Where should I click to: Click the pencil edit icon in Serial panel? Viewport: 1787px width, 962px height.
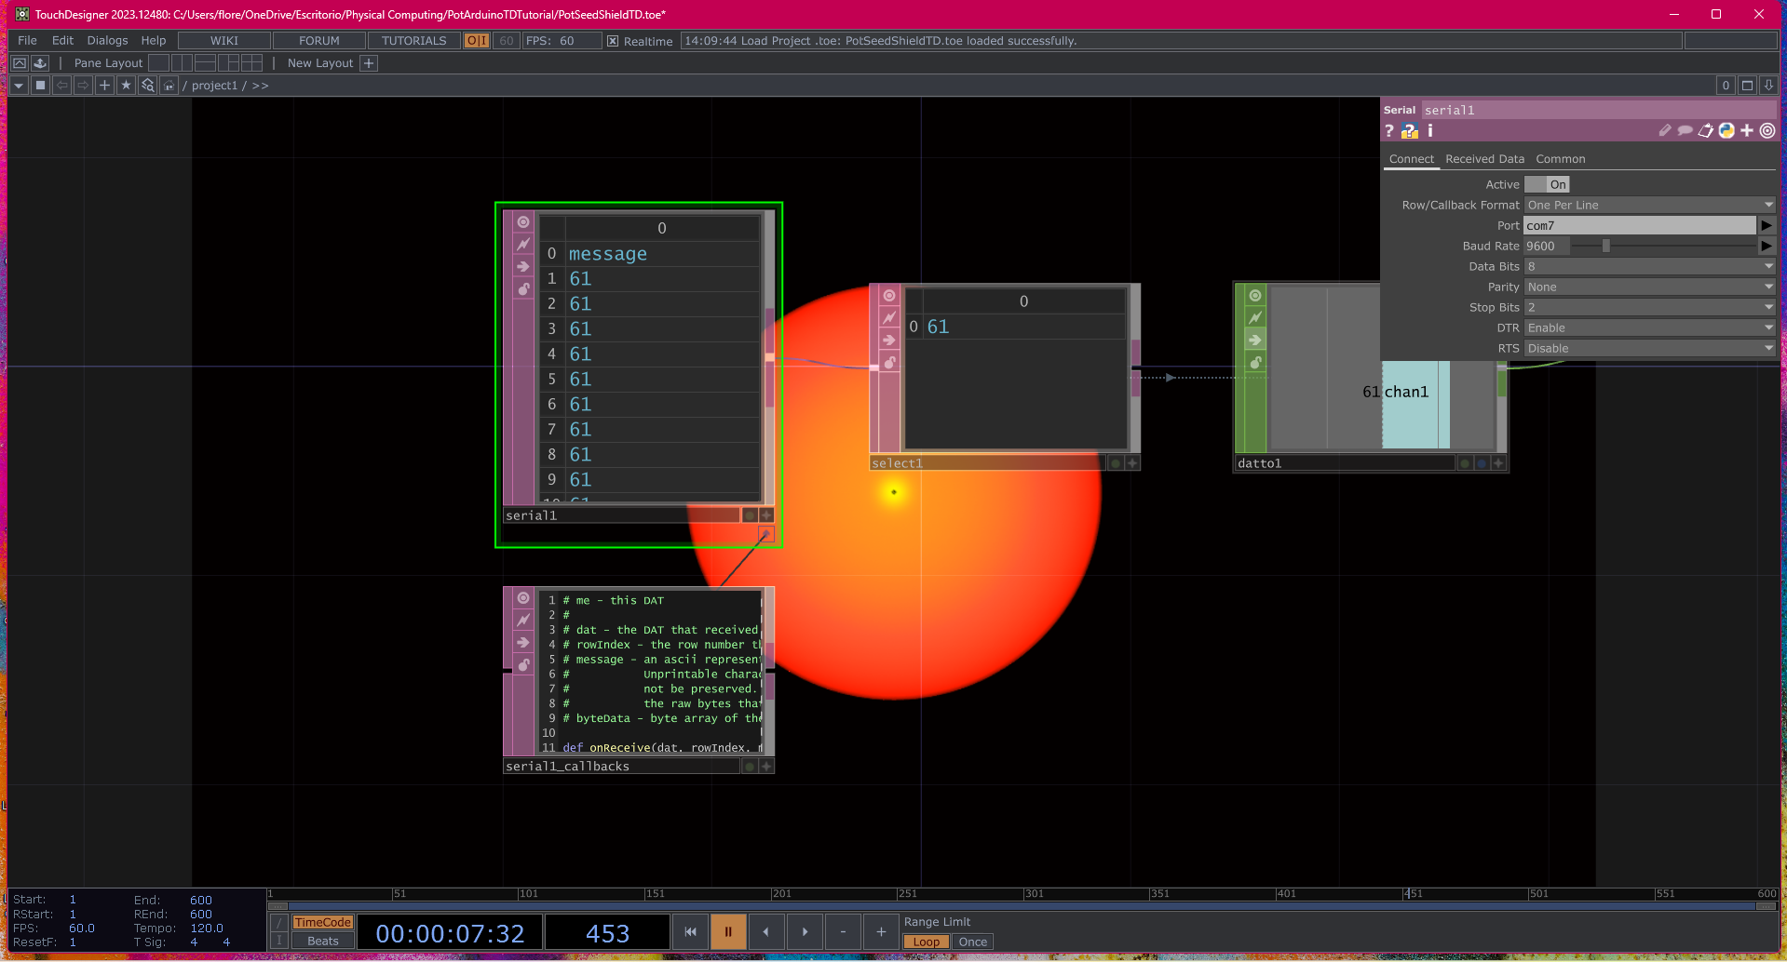point(1665,130)
